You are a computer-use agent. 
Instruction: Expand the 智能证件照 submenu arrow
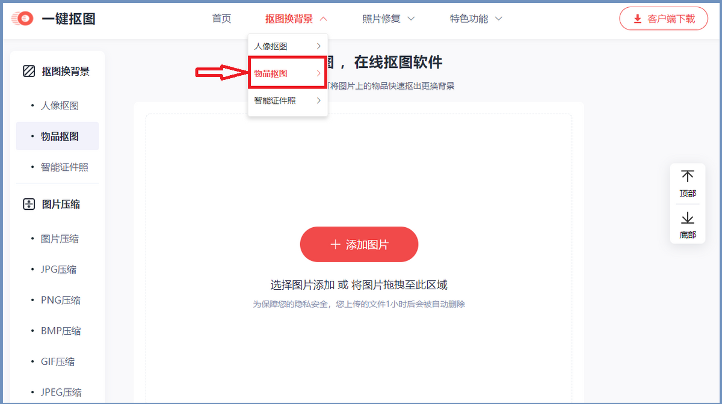(319, 100)
